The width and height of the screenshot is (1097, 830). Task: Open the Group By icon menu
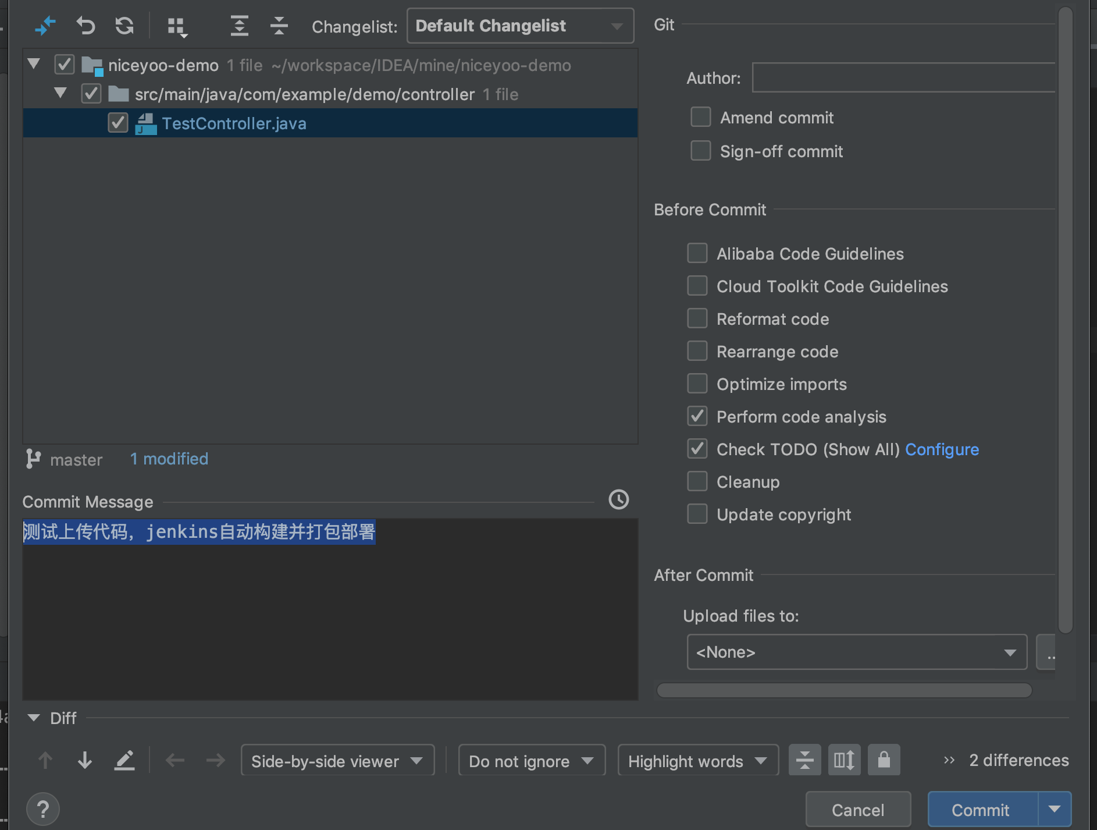177,27
